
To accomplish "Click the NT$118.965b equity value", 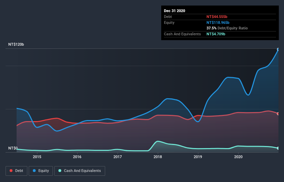I will click(218, 22).
